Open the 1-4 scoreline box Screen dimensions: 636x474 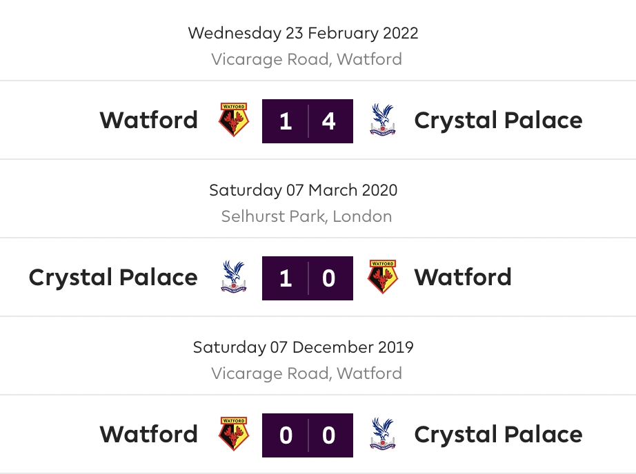pyautogui.click(x=308, y=121)
